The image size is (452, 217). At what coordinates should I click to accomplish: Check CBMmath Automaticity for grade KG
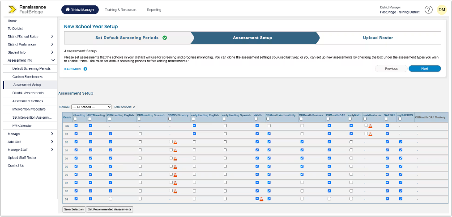coord(269,125)
